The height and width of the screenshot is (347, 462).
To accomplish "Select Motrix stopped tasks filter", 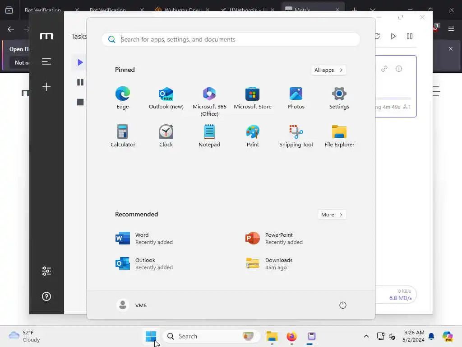I will (x=80, y=102).
